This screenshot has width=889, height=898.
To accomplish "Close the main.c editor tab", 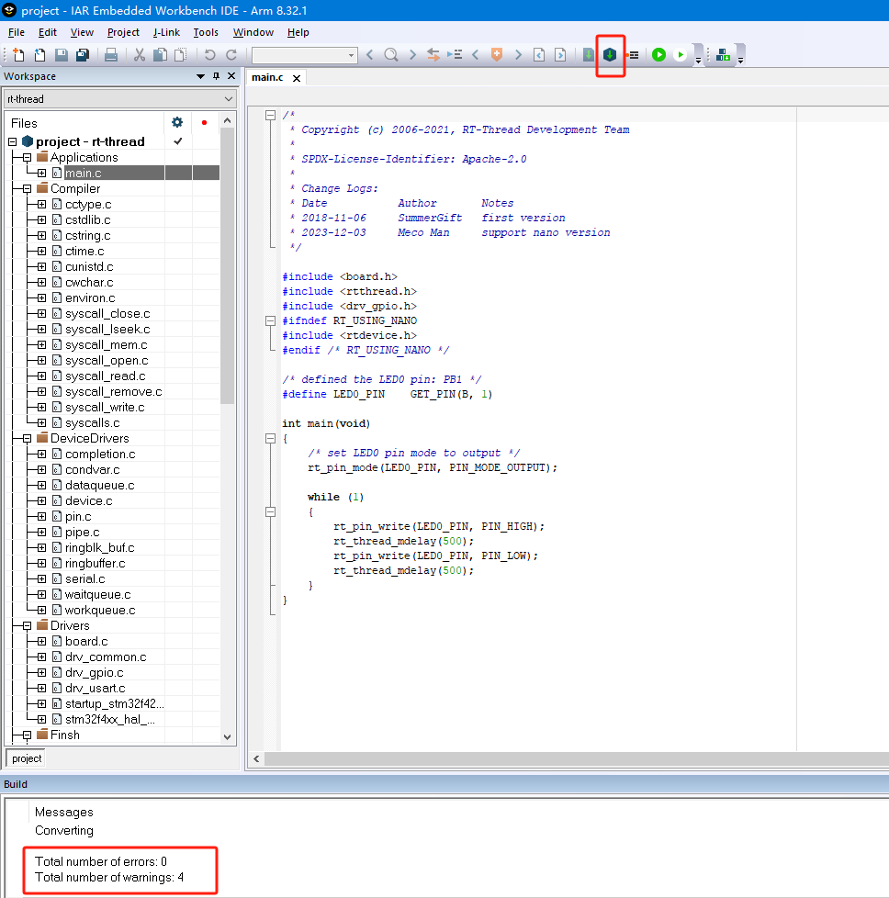I will 297,77.
